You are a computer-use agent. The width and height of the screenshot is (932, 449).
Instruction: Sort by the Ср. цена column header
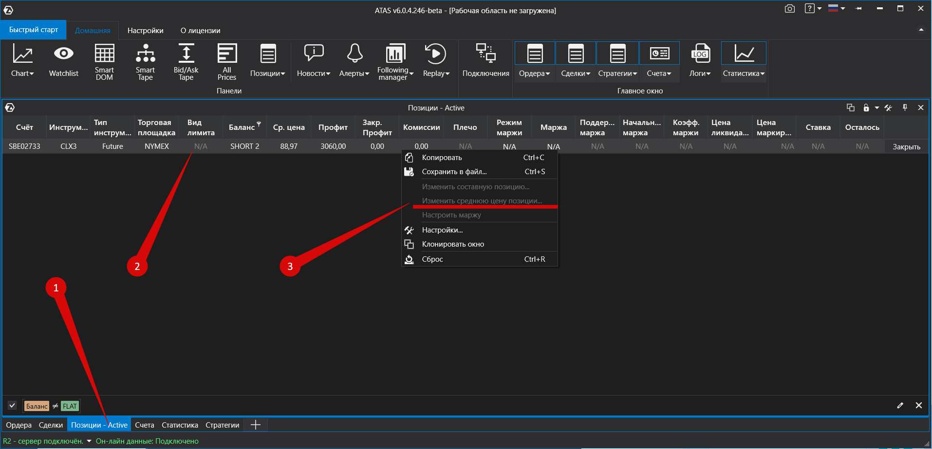point(289,127)
